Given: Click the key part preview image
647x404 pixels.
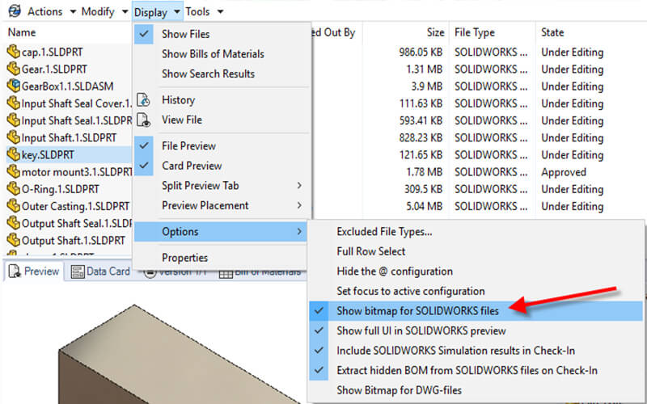Looking at the screenshot, I should pyautogui.click(x=181, y=355).
